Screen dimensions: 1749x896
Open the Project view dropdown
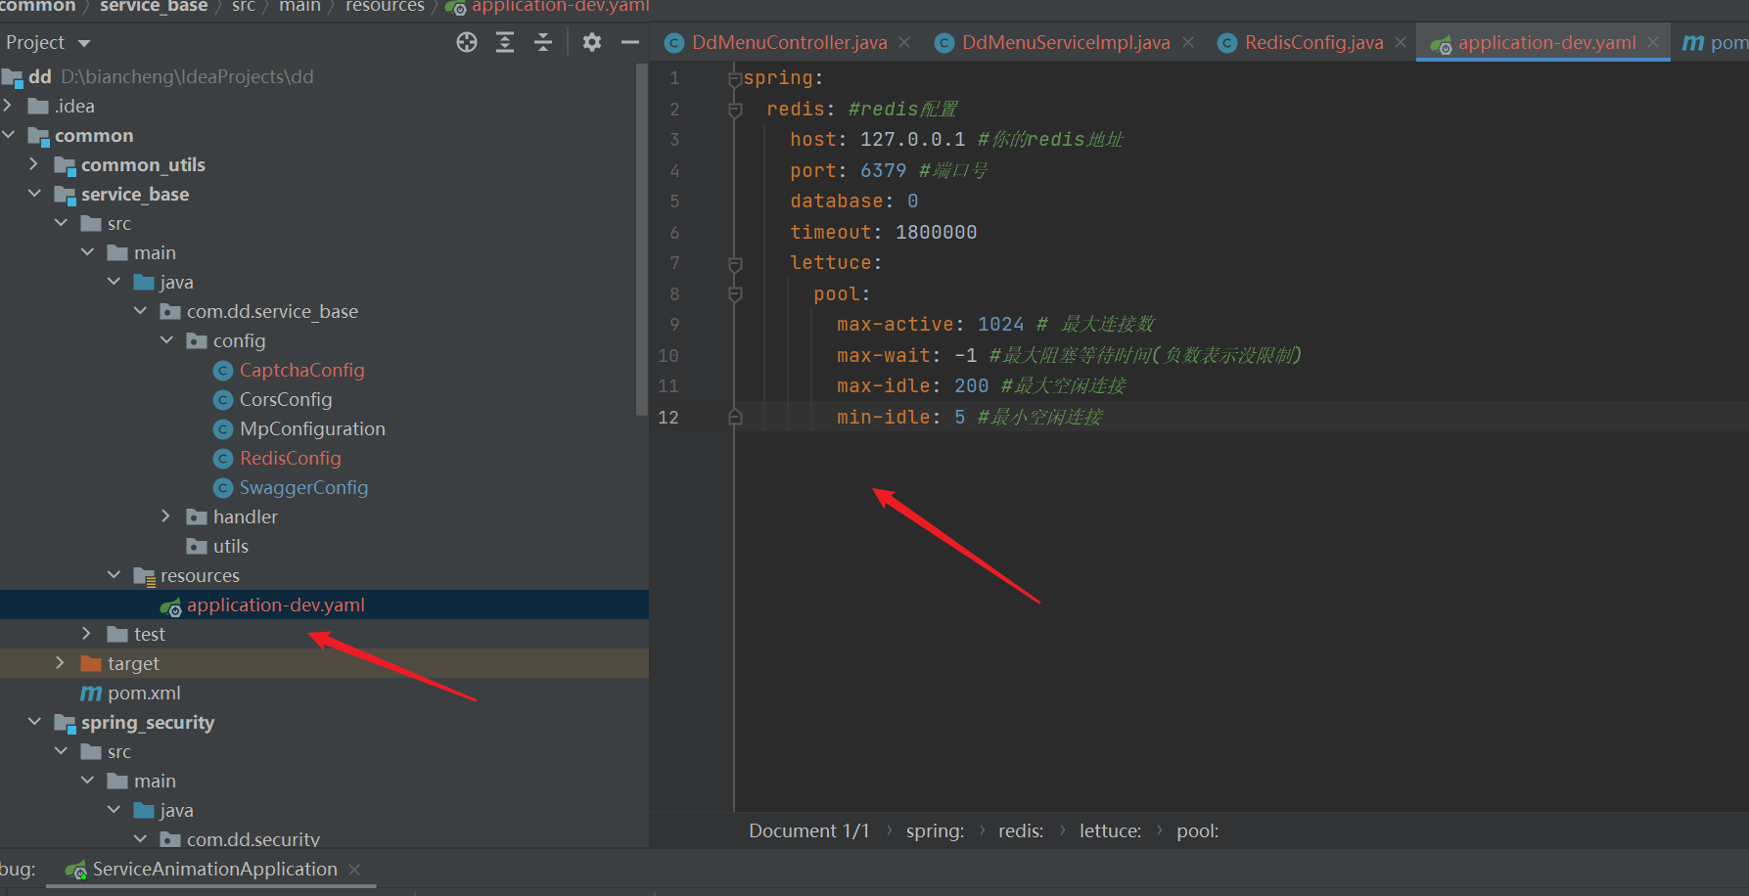coord(47,42)
